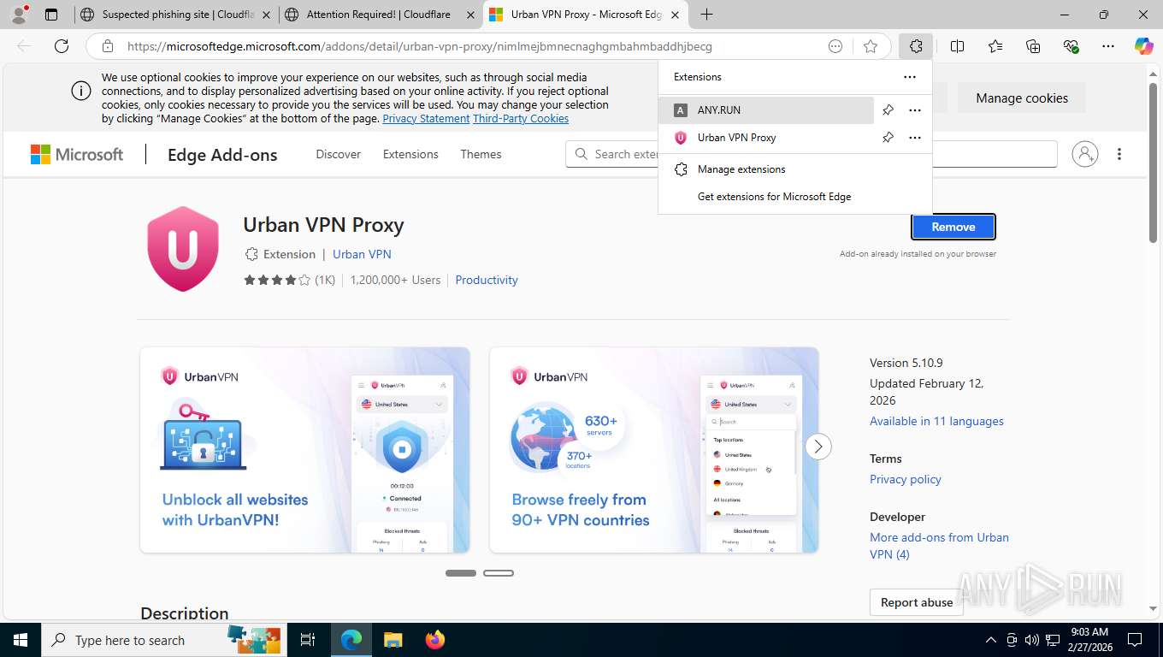
Task: Open the Favorites list
Action: pos(995,46)
